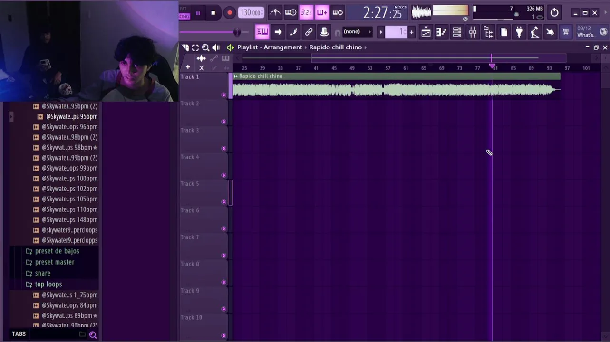Click the white speaker icon in playlist

point(216,47)
